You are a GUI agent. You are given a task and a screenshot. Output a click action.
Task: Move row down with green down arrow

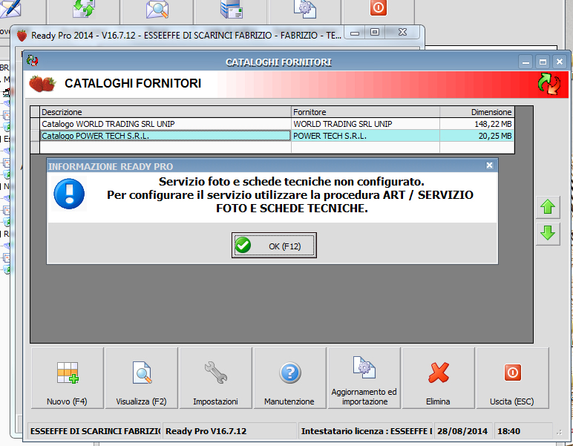(x=548, y=233)
